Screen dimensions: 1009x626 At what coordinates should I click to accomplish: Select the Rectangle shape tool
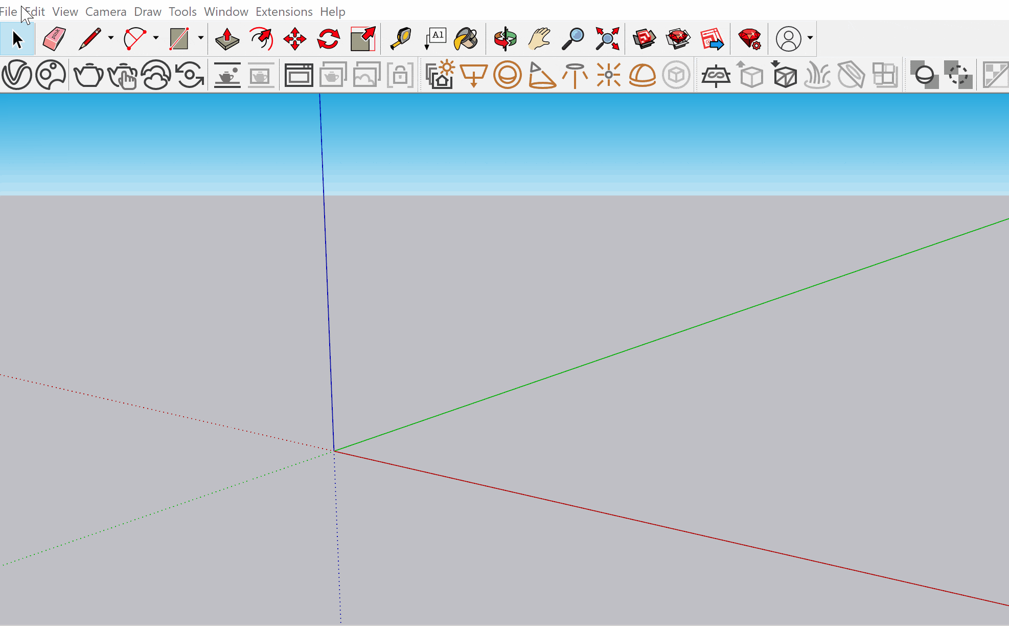pos(179,39)
